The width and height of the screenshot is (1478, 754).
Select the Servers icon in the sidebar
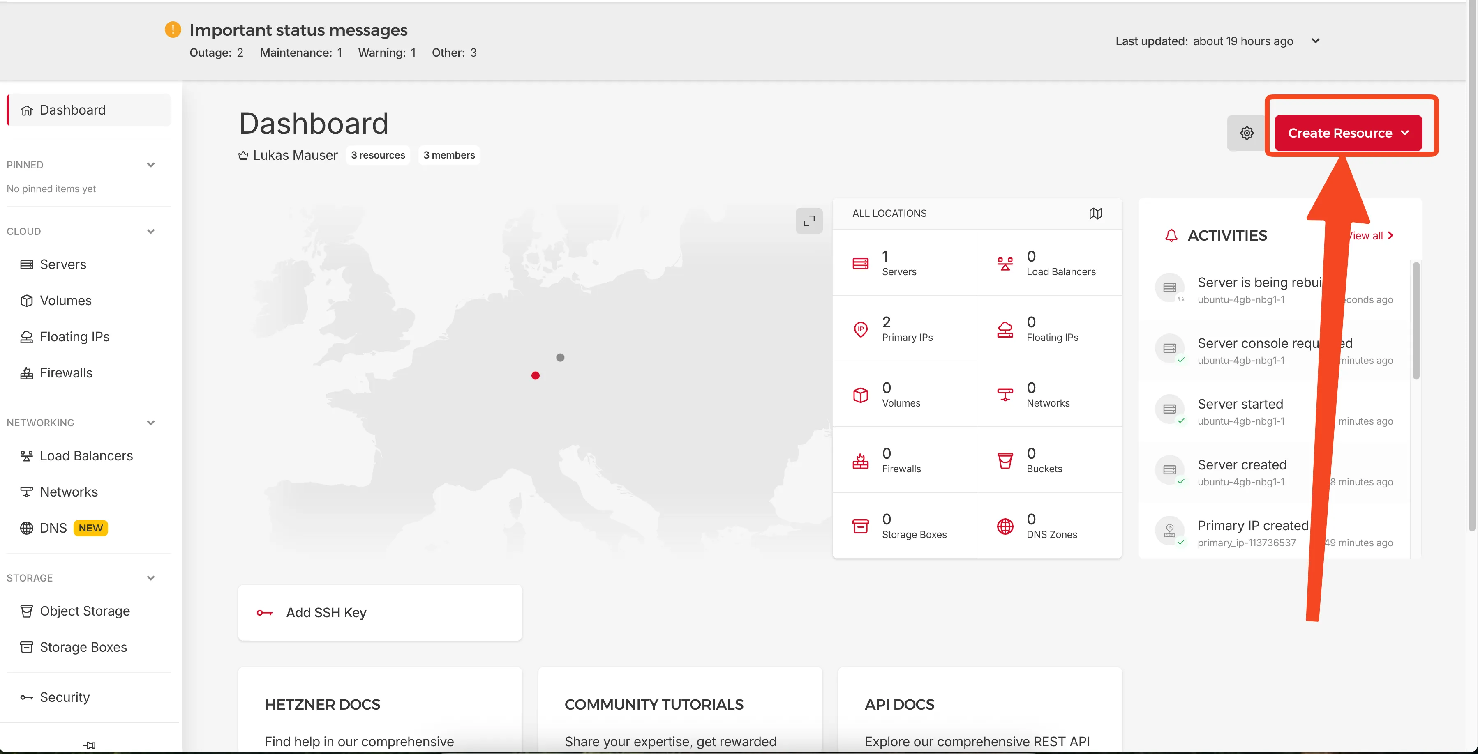tap(26, 264)
